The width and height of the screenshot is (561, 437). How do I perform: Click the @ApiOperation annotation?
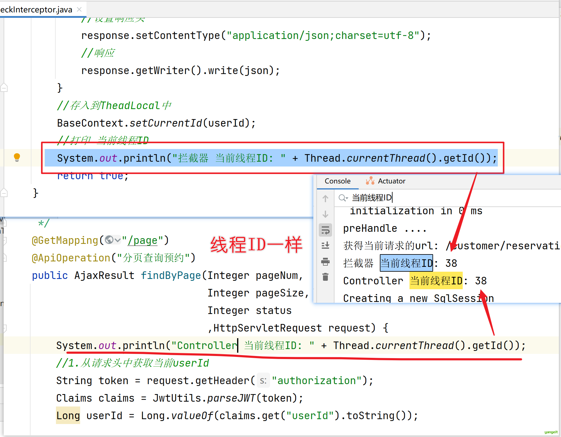pos(114,258)
